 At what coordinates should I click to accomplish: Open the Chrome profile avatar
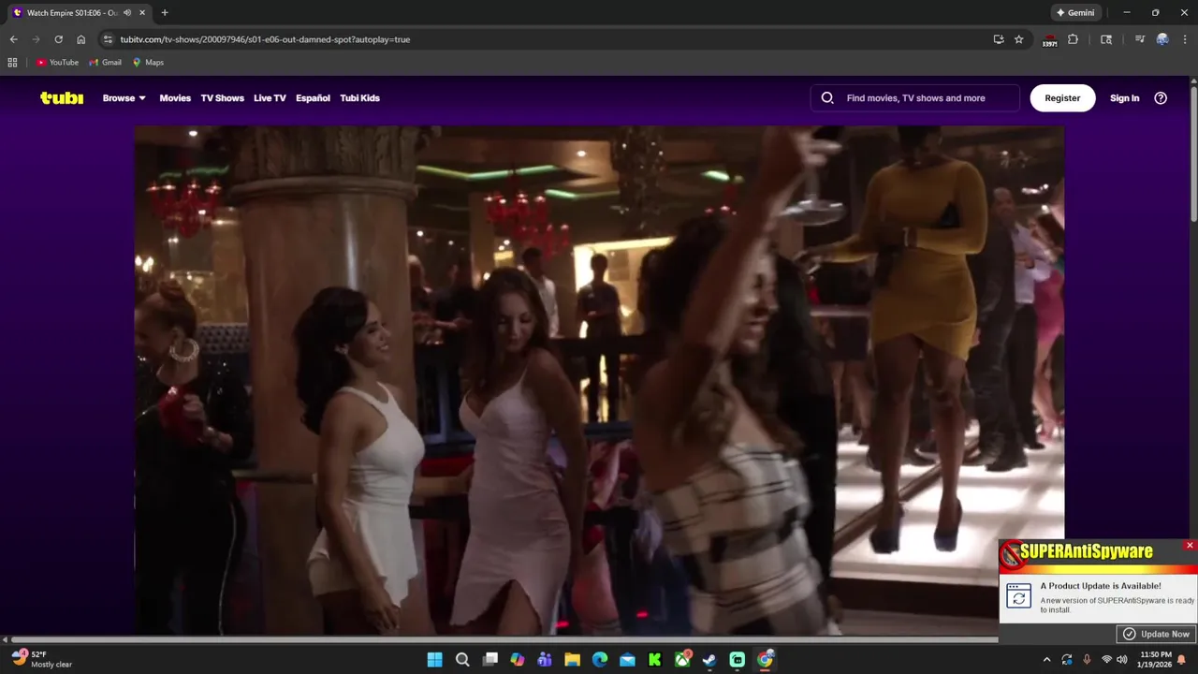click(x=1162, y=39)
